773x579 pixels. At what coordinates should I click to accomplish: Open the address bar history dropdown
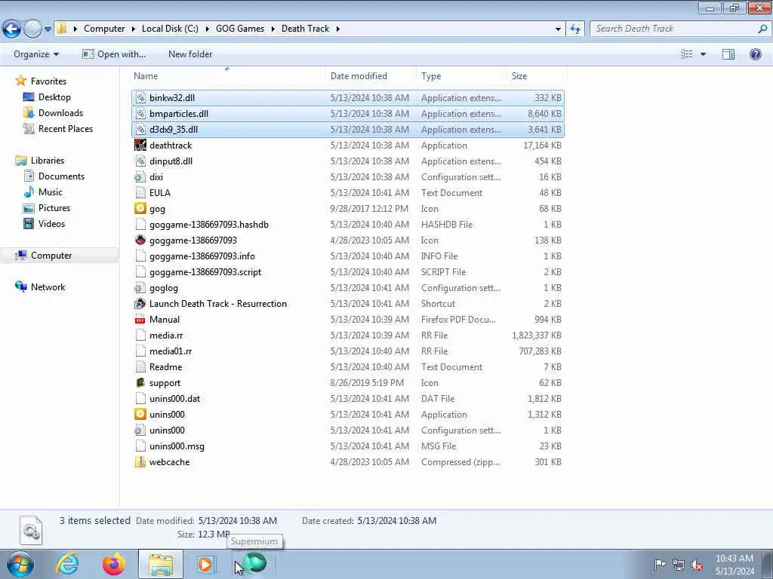[x=558, y=29]
